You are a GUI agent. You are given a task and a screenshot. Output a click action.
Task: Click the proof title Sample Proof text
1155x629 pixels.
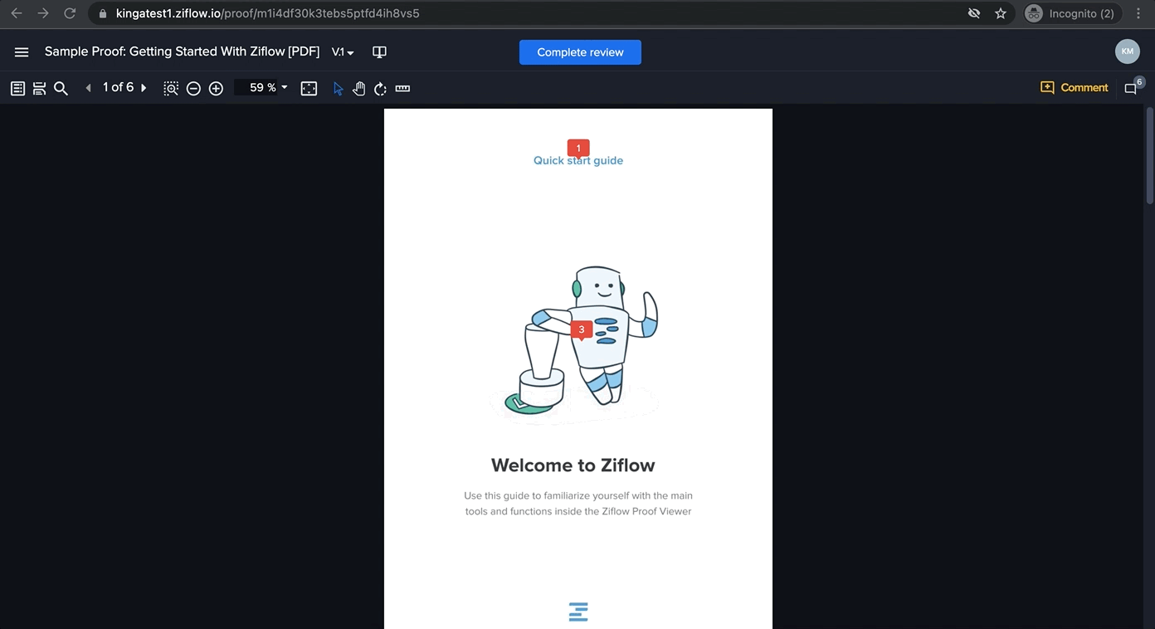coord(182,51)
